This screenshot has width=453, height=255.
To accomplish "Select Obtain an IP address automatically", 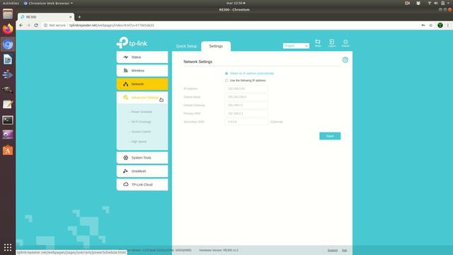I will (x=226, y=74).
